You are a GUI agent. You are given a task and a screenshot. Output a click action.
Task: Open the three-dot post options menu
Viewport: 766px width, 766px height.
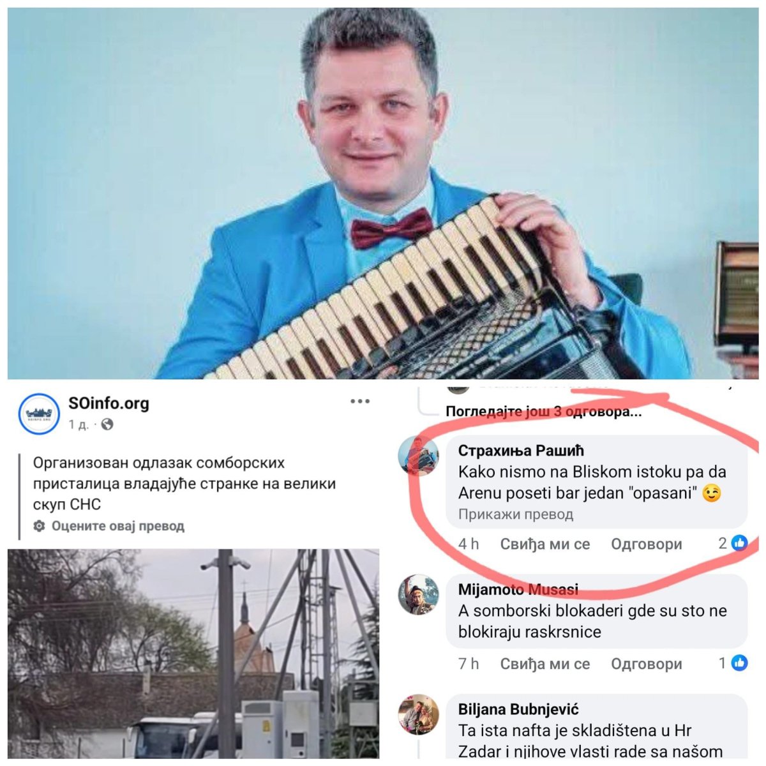pyautogui.click(x=360, y=402)
